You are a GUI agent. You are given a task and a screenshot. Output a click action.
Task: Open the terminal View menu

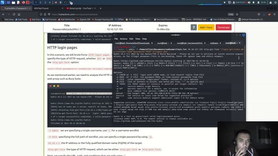tap(138, 39)
